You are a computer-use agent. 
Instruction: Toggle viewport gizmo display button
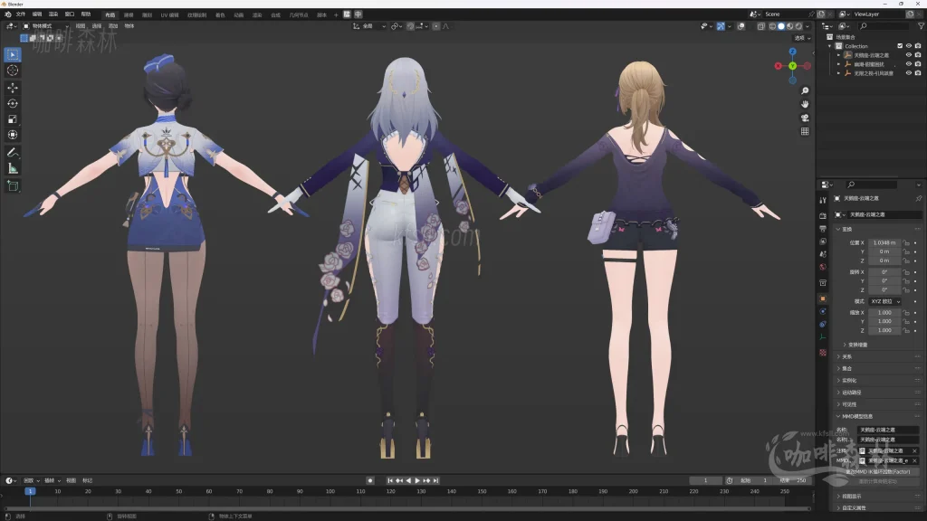[721, 26]
